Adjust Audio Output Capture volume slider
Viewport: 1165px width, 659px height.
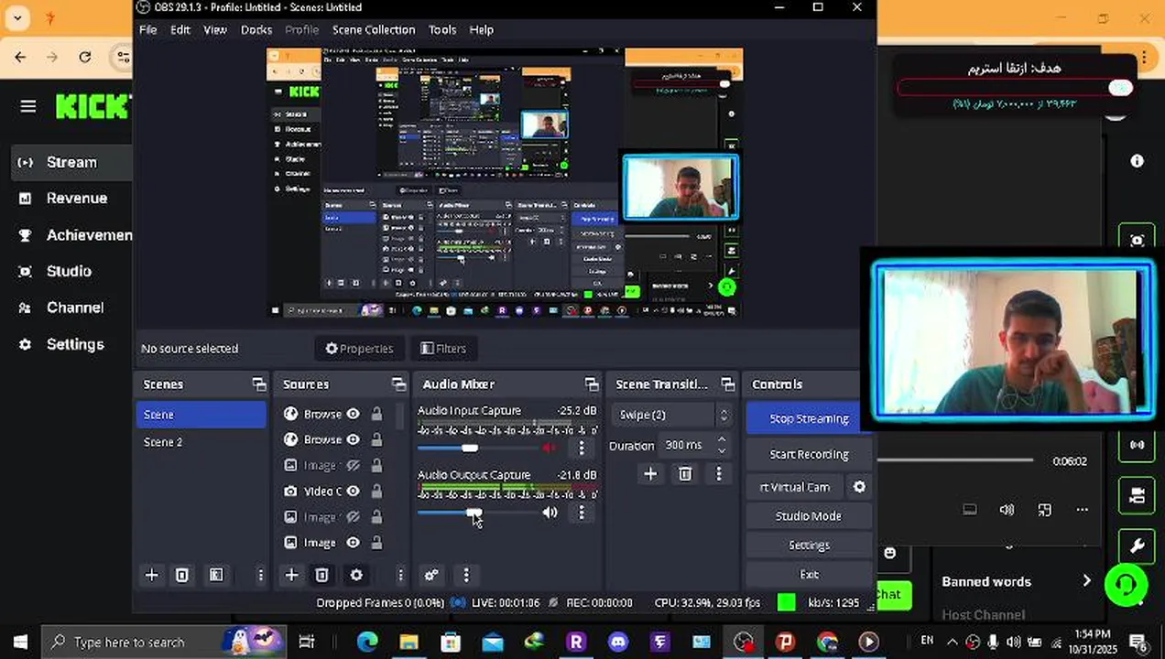[x=477, y=513]
